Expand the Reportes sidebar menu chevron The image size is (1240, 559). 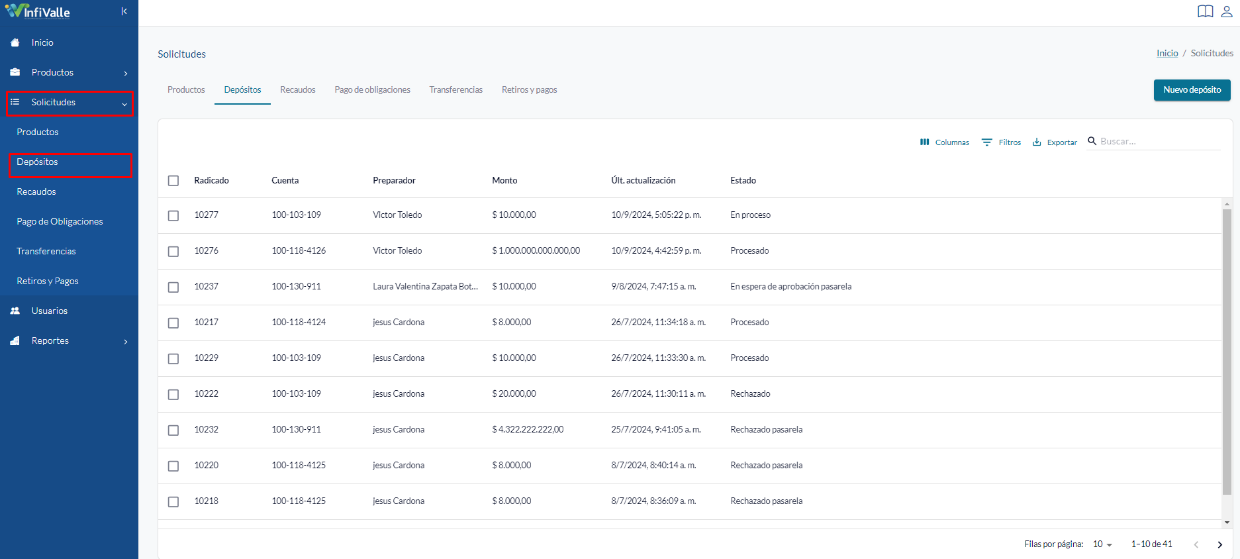click(x=126, y=341)
